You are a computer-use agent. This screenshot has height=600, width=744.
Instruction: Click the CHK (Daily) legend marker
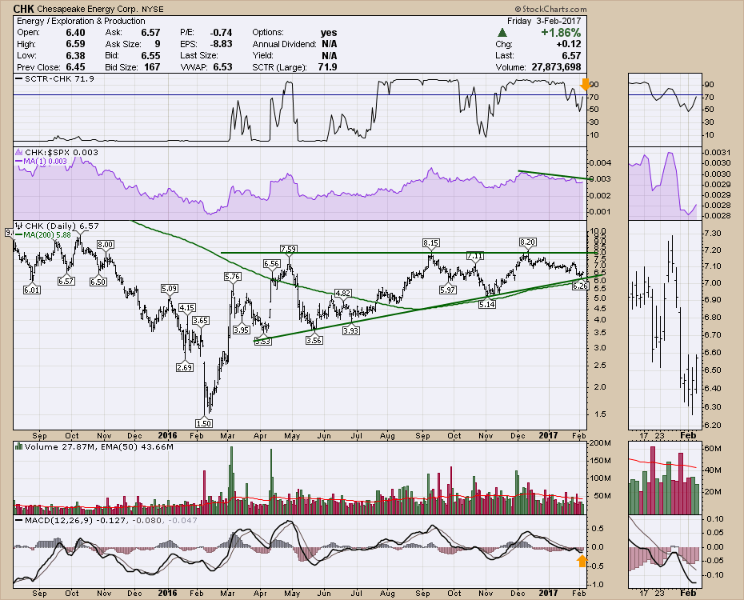tap(17, 226)
